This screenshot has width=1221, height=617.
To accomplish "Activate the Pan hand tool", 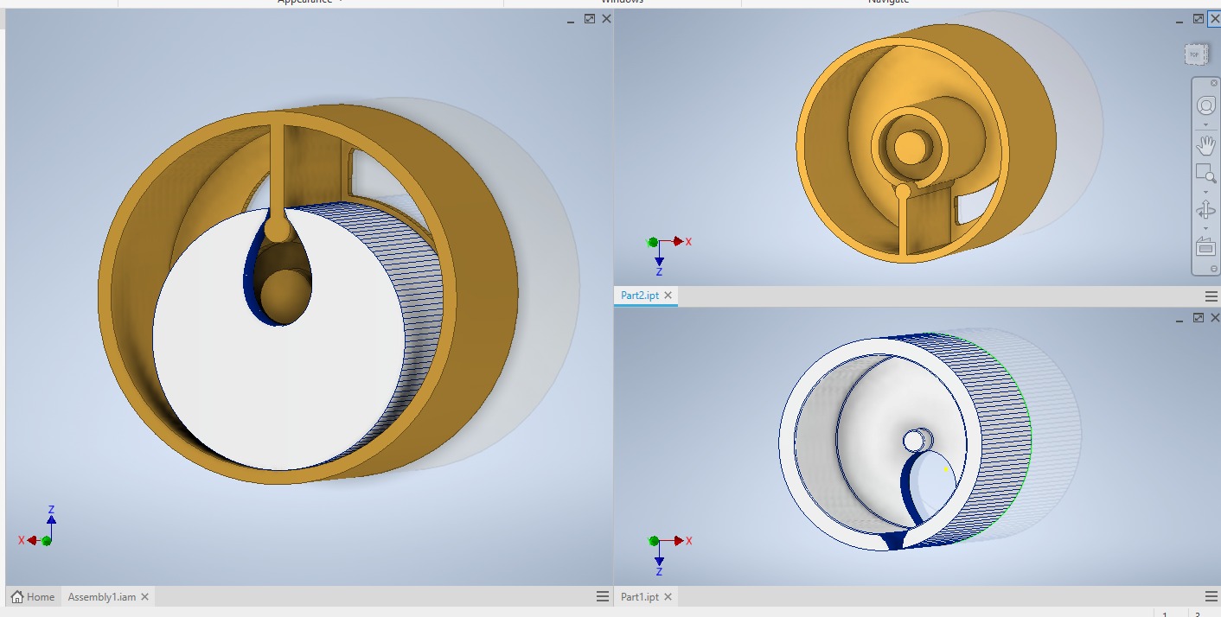I will (1205, 144).
